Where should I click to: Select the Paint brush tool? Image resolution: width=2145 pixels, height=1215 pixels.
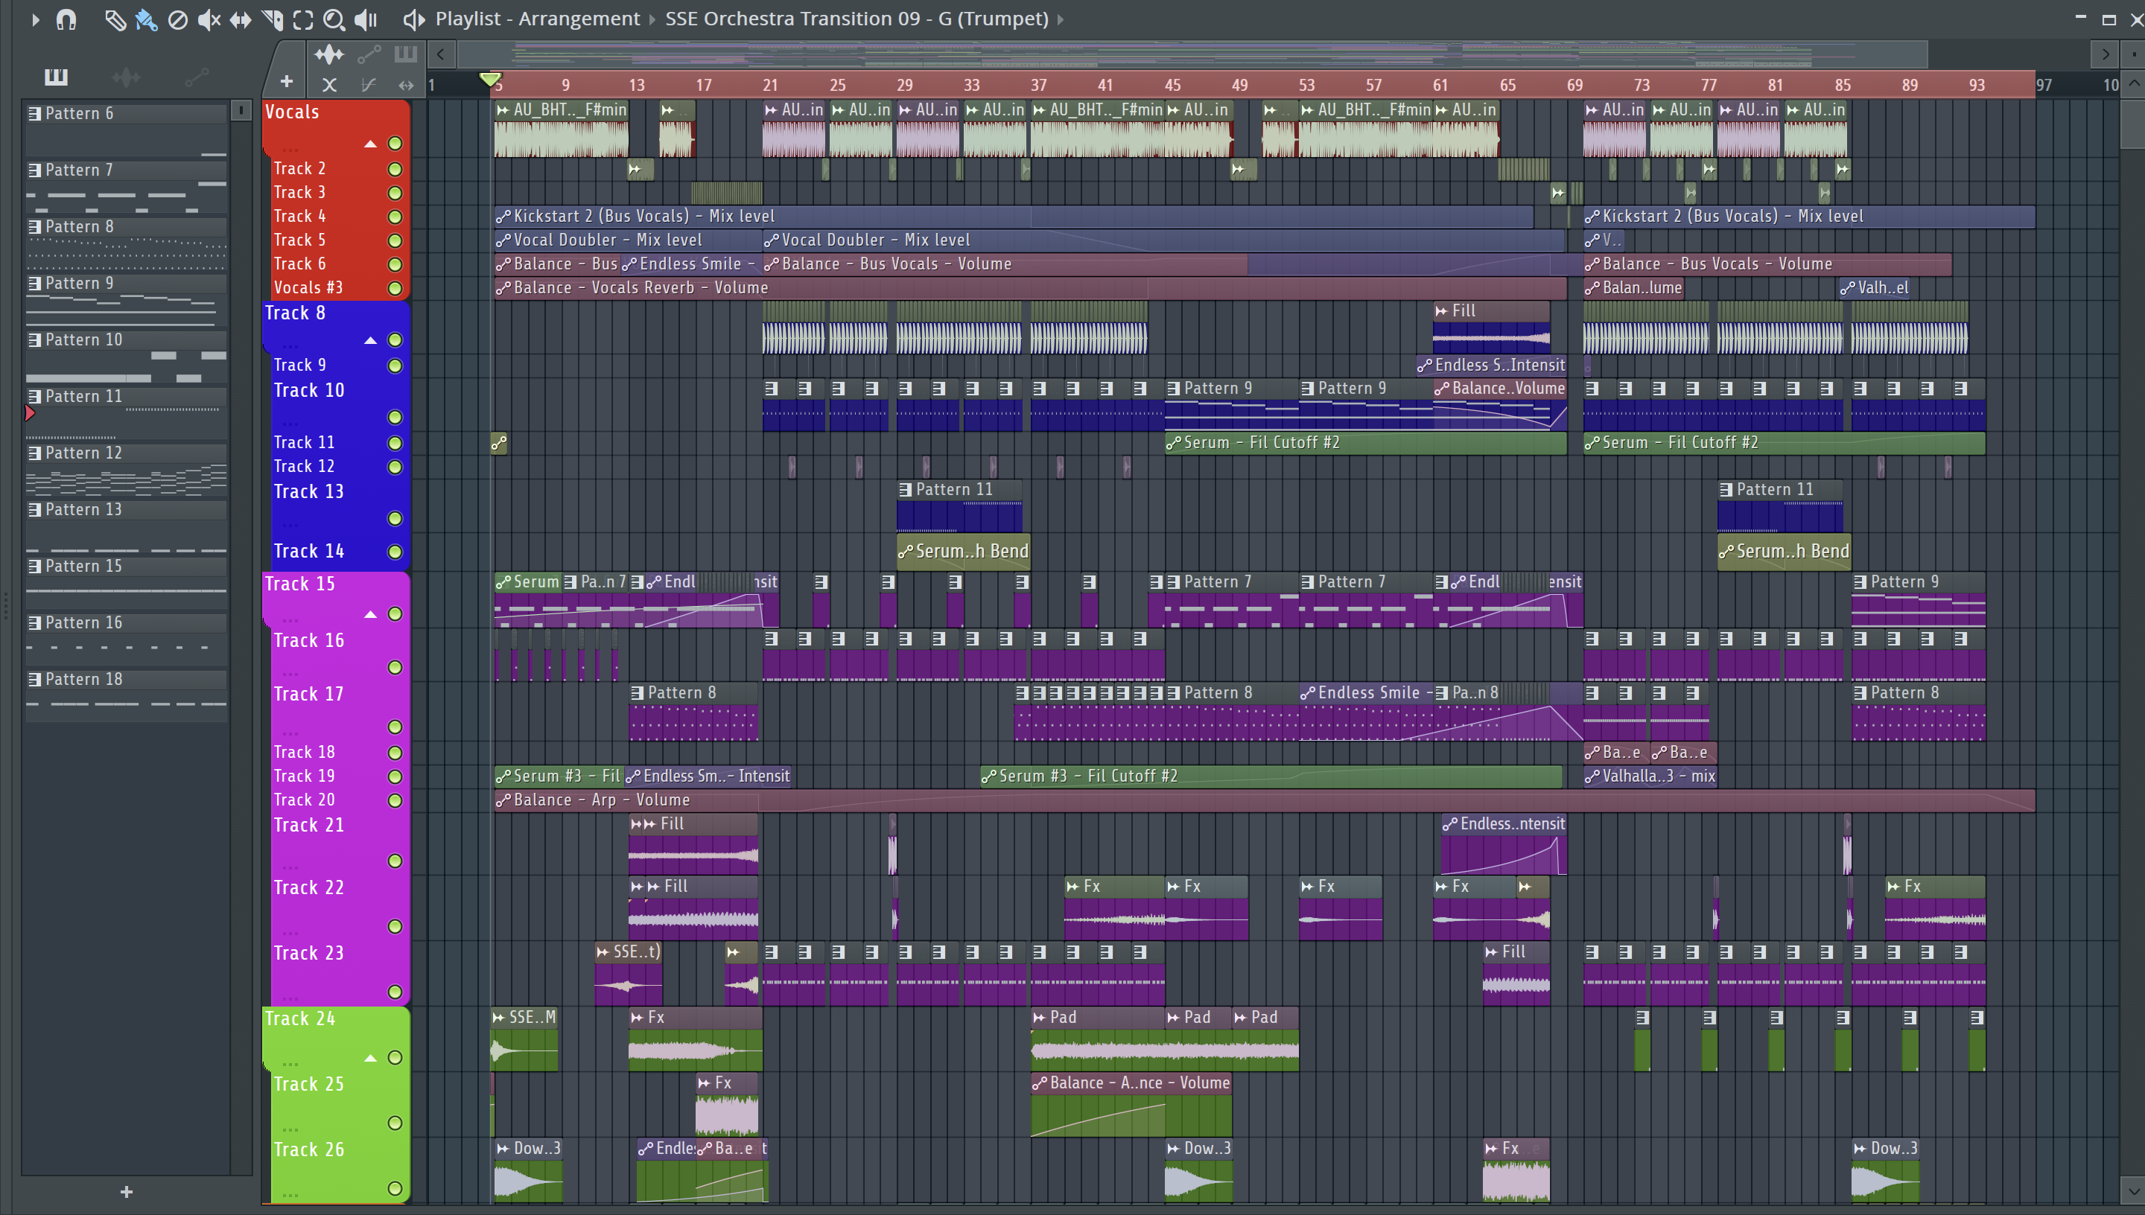pos(147,19)
